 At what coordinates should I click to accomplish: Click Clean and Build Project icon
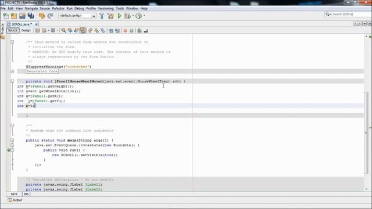pyautogui.click(x=110, y=16)
